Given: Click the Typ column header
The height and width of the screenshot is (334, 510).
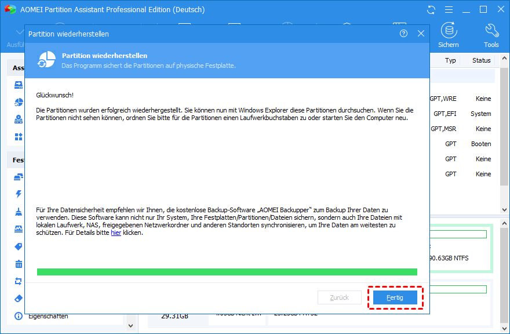Looking at the screenshot, I should point(450,60).
